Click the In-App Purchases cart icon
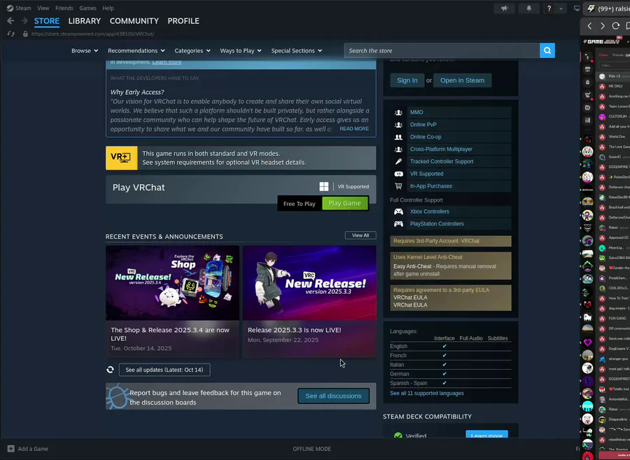Viewport: 630px width, 460px height. [398, 186]
